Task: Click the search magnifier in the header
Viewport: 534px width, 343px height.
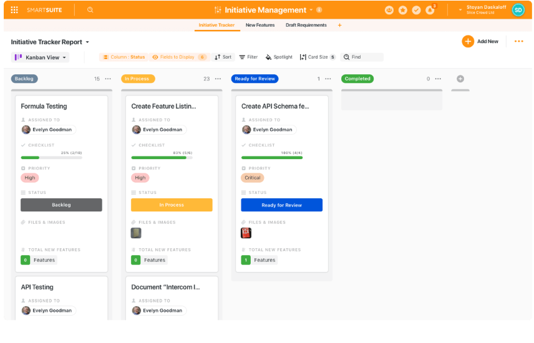Action: coord(90,10)
